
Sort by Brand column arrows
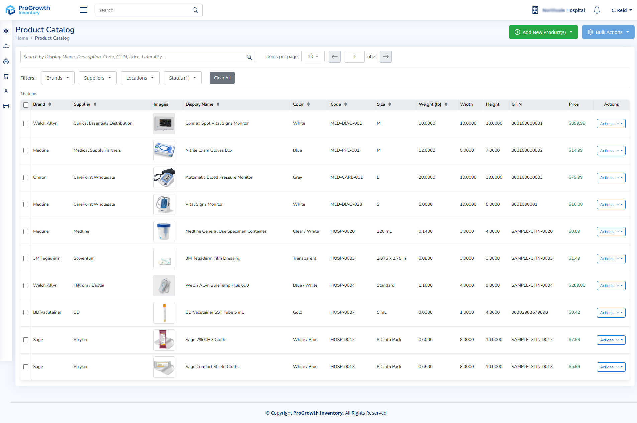tap(50, 104)
